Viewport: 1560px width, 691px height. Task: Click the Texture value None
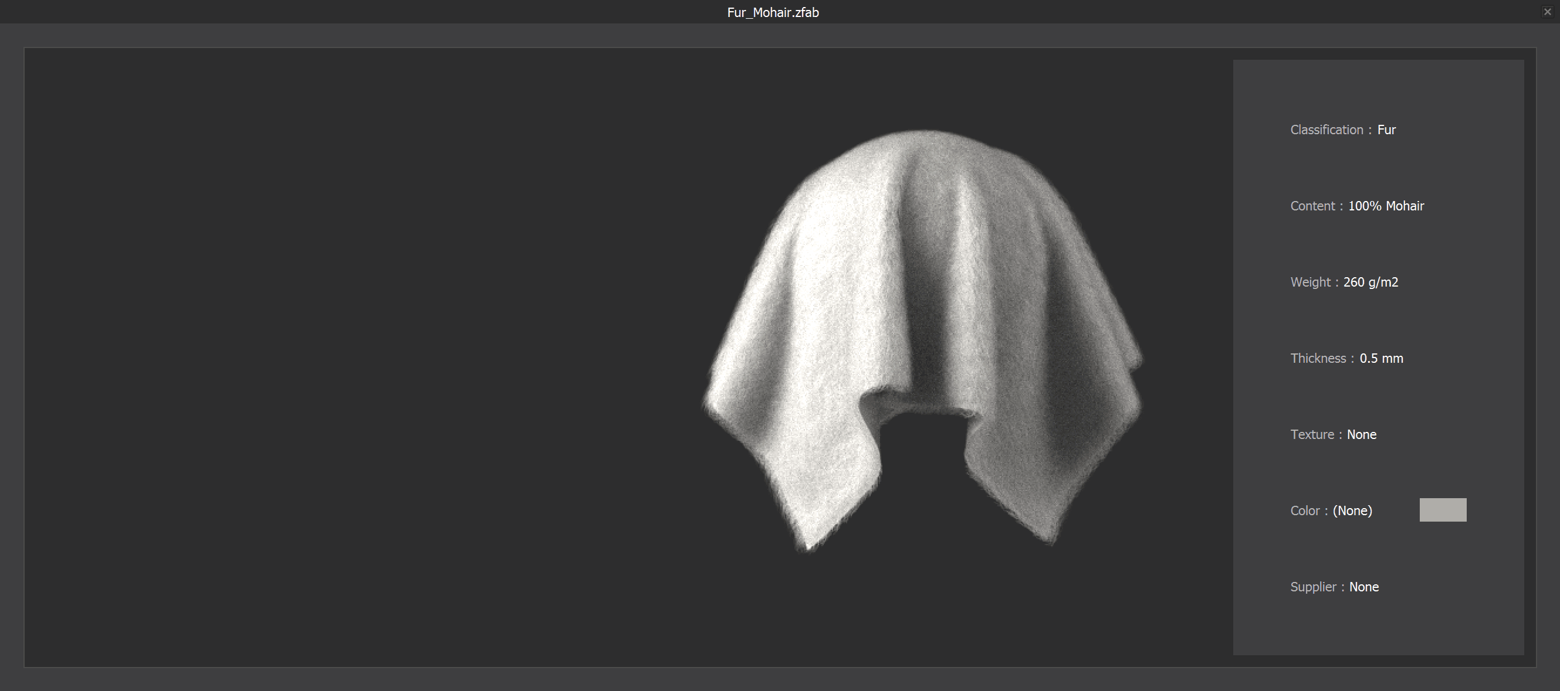(x=1361, y=435)
